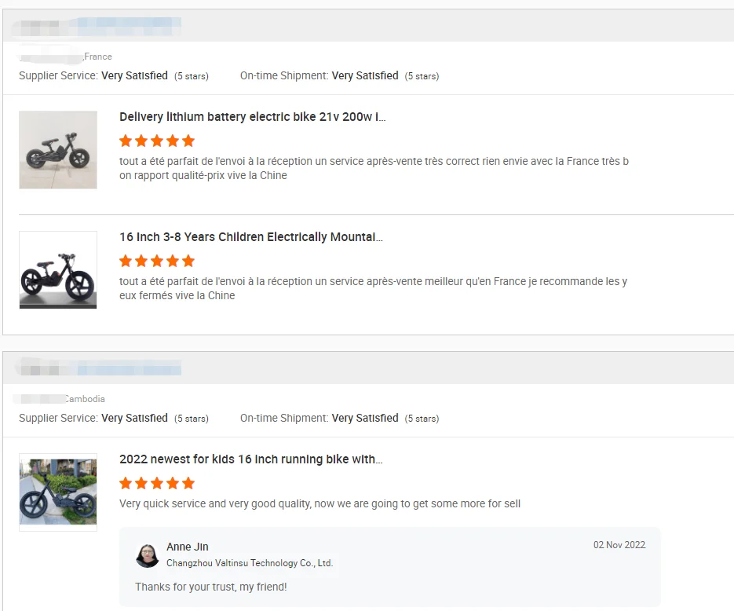Click the star rating under 16 Inch Children bike
734x611 pixels.
157,261
